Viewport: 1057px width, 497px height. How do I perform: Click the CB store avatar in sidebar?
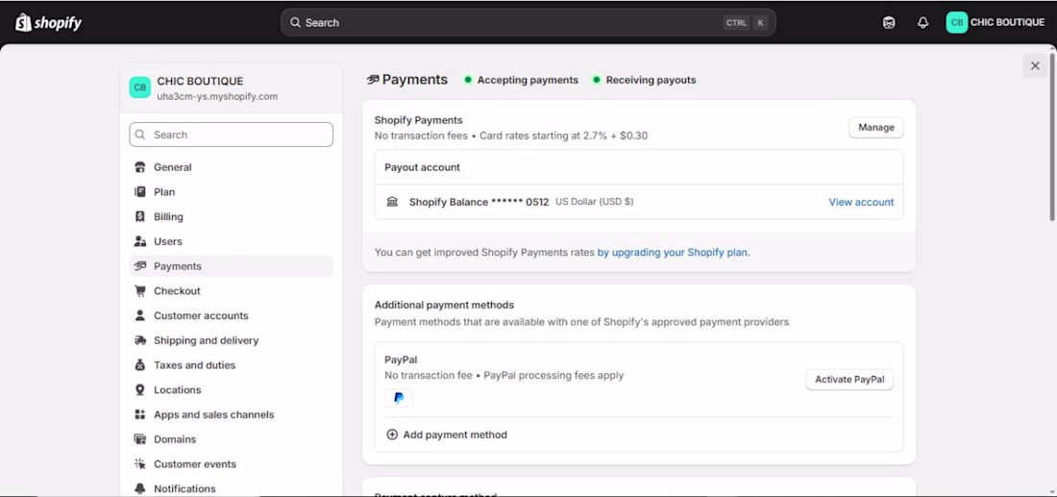140,87
